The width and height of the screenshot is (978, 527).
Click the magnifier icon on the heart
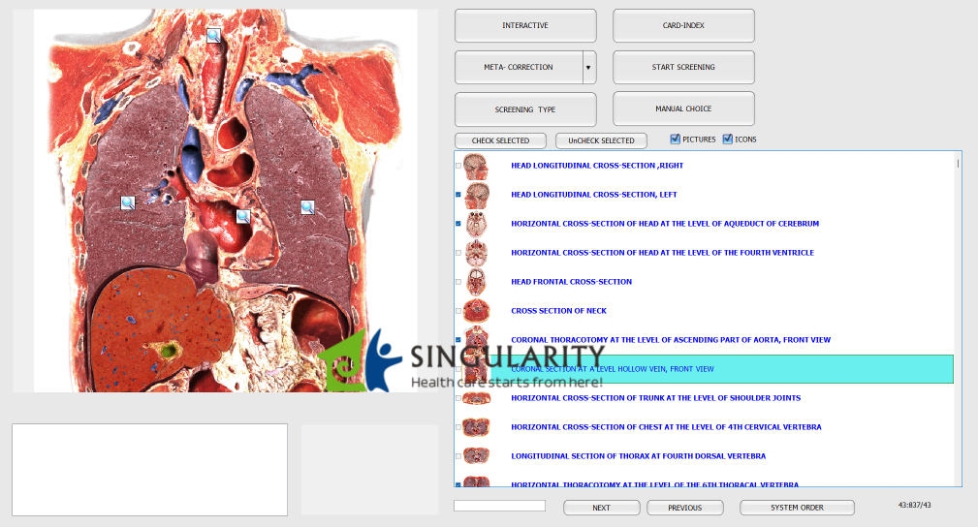point(243,216)
